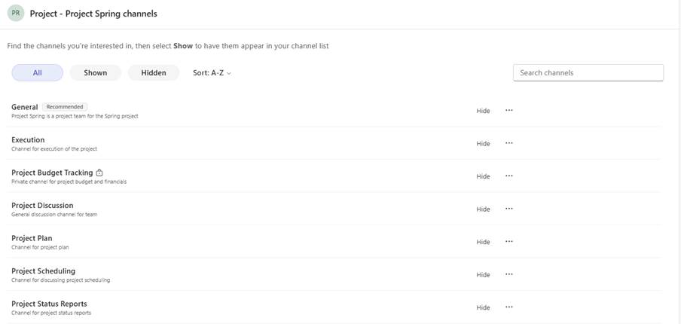Open more options for Execution channel
The image size is (681, 324).
[509, 143]
